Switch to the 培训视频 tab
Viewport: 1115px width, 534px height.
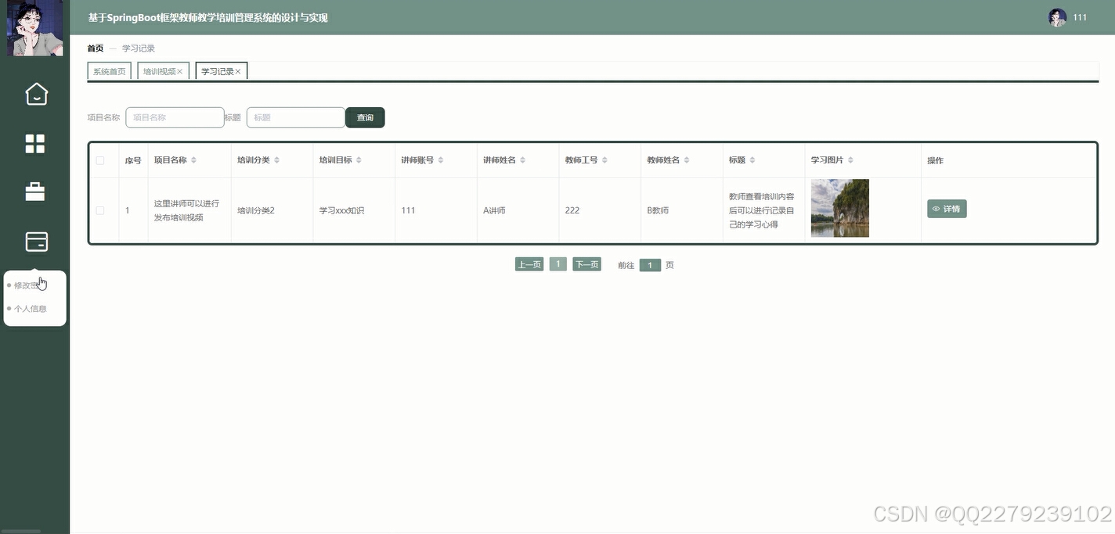click(157, 70)
